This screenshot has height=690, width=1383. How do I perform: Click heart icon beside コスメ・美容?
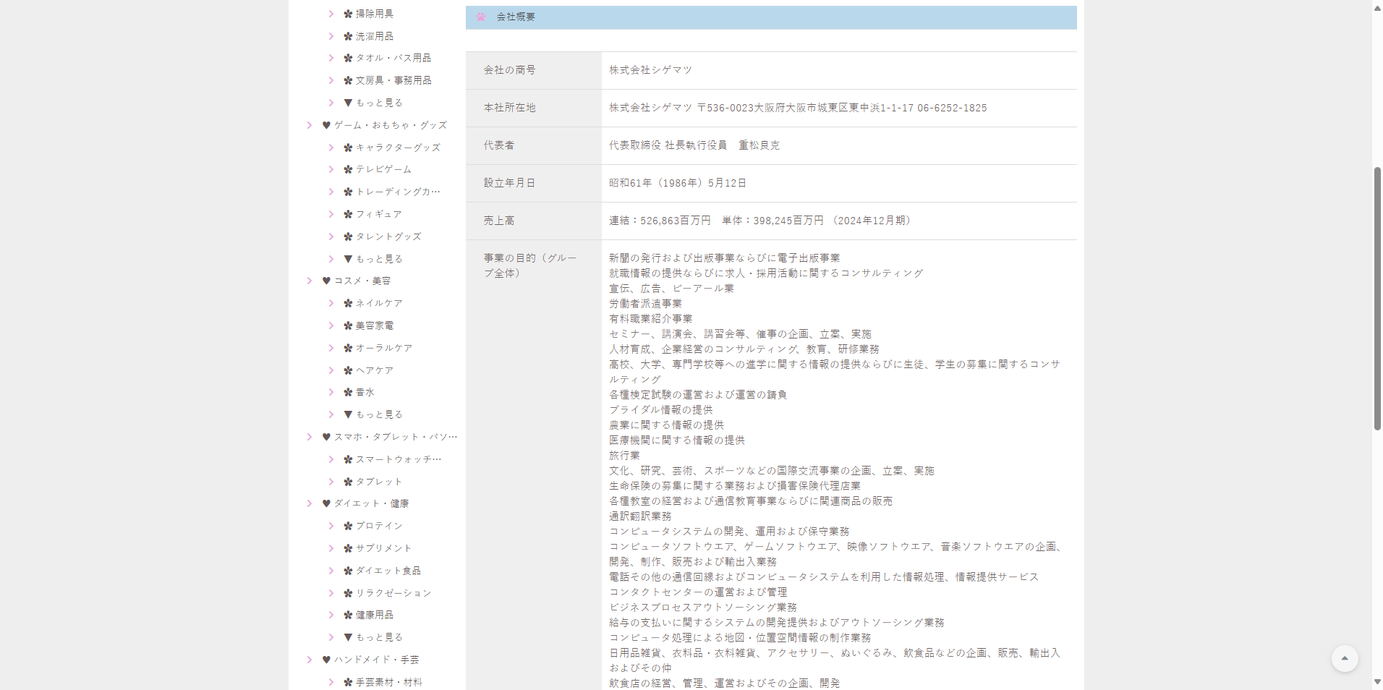(x=326, y=281)
